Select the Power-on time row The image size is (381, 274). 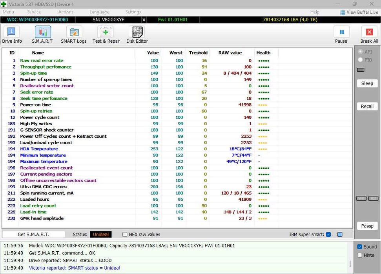pyautogui.click(x=177, y=105)
